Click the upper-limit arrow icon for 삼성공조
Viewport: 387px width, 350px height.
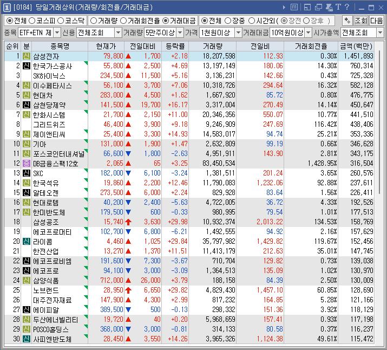[x=128, y=222]
